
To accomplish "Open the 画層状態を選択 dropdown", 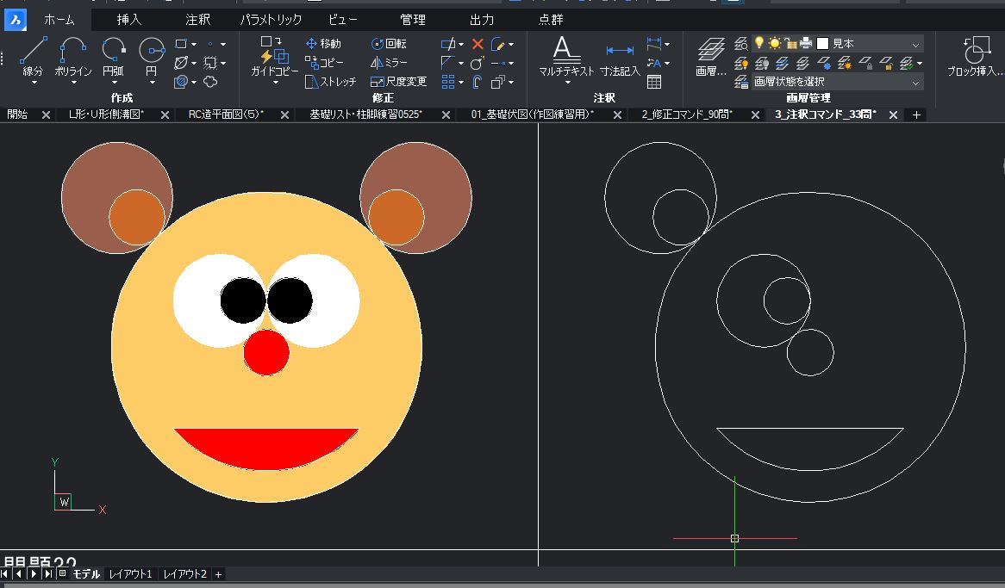I will click(916, 83).
